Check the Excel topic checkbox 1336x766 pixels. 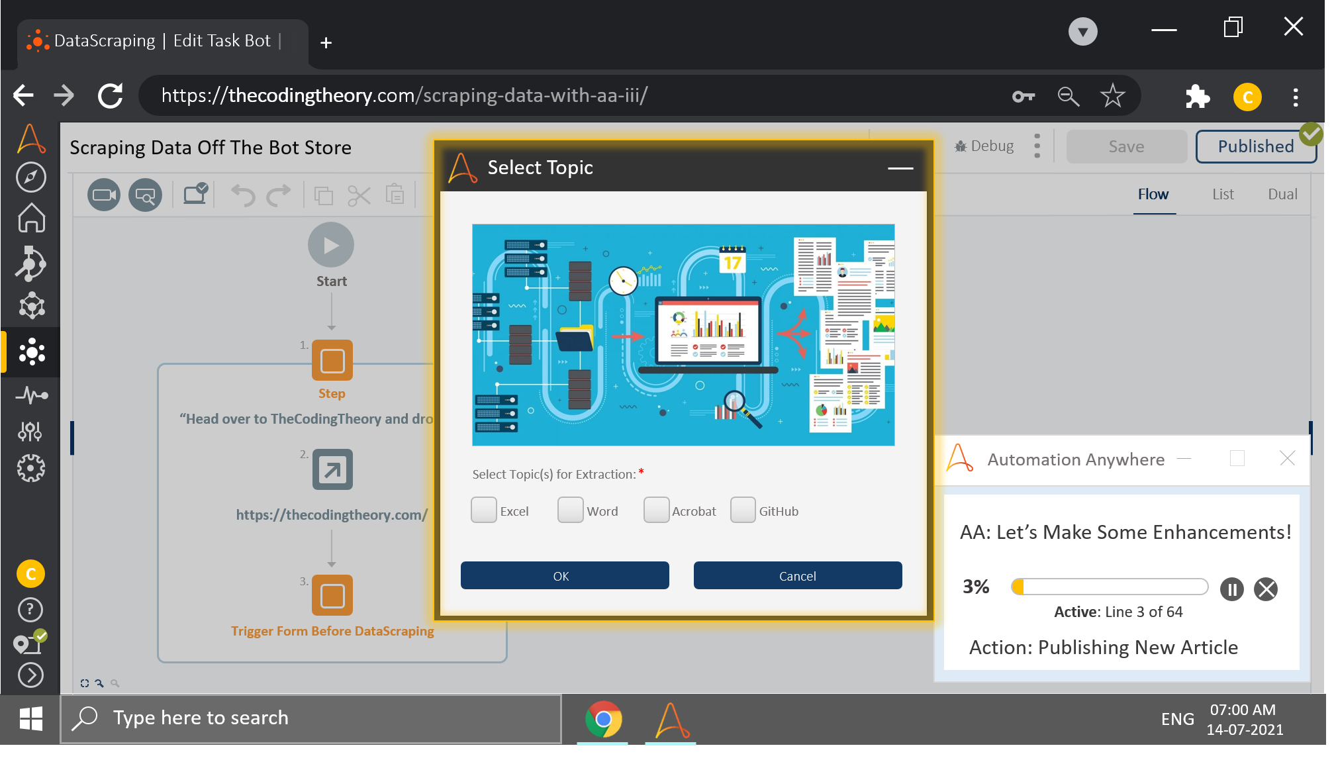click(x=484, y=510)
